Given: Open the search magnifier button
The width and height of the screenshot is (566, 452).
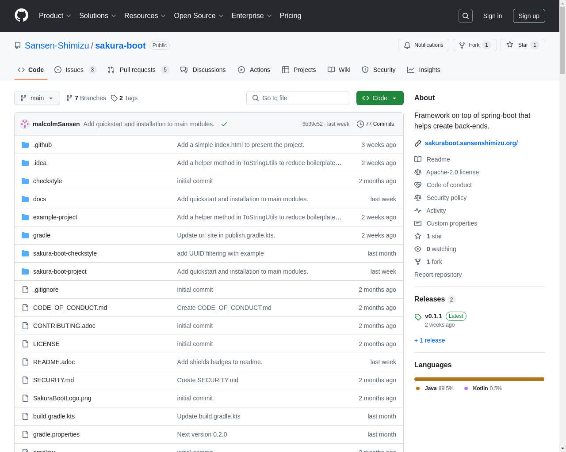Looking at the screenshot, I should pyautogui.click(x=466, y=16).
